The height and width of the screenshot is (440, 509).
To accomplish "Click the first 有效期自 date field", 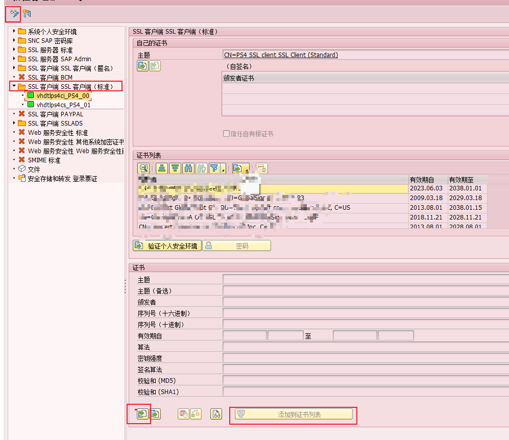I will [x=245, y=335].
